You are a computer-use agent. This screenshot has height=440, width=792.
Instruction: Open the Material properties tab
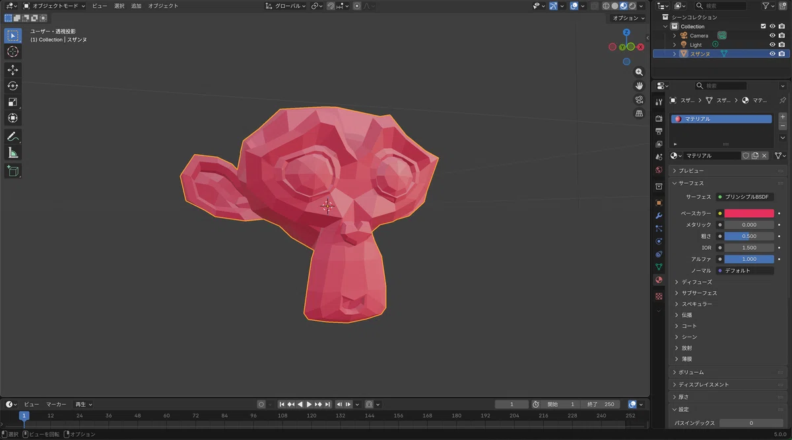pos(659,280)
